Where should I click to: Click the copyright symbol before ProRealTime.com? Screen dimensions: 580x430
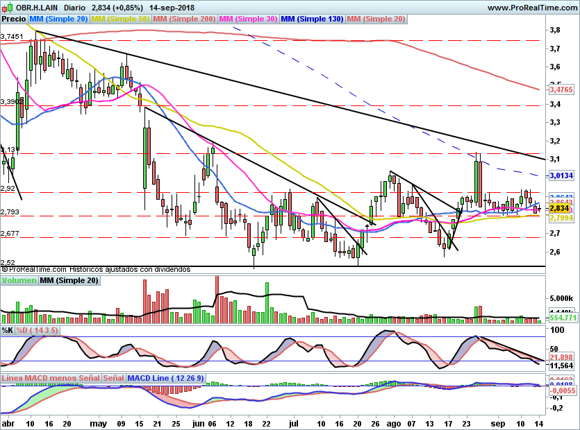[5, 269]
